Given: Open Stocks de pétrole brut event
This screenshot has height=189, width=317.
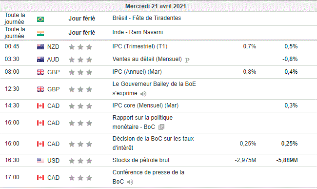Looking at the screenshot, I should [141, 160].
